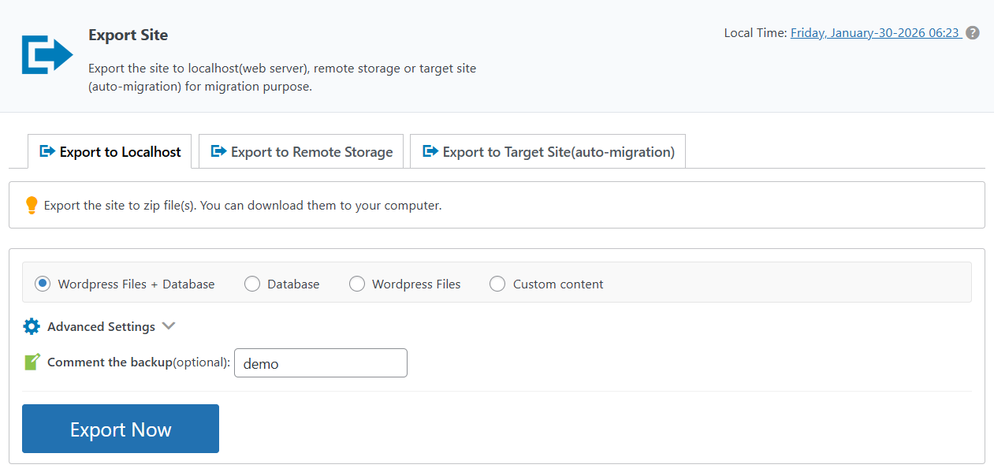Click the export arrow icon on the Target Site tab
Screen dimensions: 994x472
430,151
